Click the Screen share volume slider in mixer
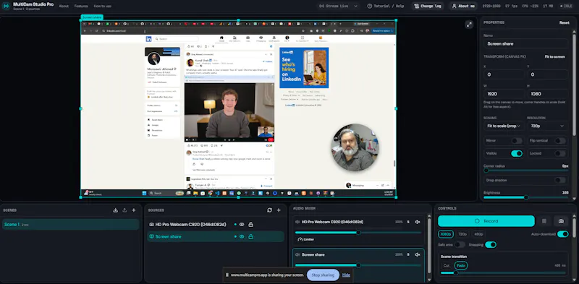 pos(358,265)
